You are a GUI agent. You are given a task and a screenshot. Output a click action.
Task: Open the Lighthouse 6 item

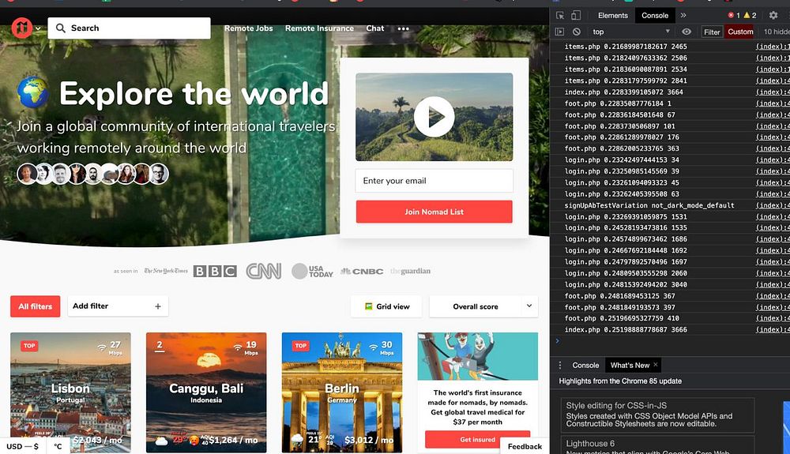tap(657, 445)
